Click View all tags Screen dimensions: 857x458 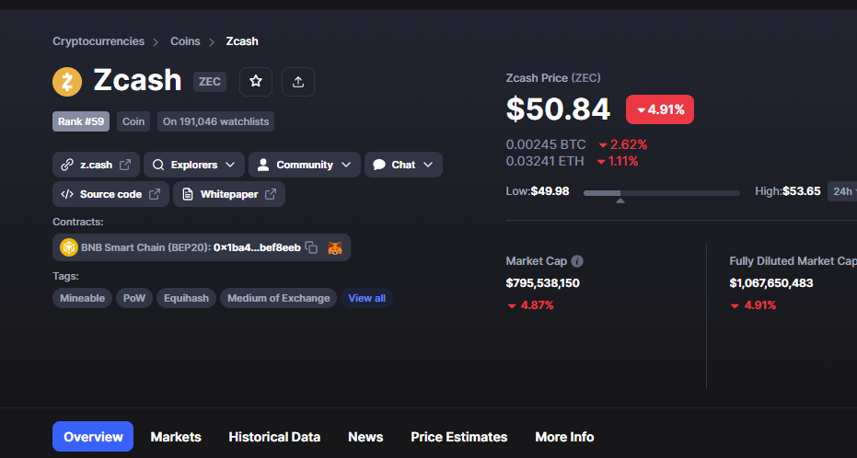click(x=366, y=298)
